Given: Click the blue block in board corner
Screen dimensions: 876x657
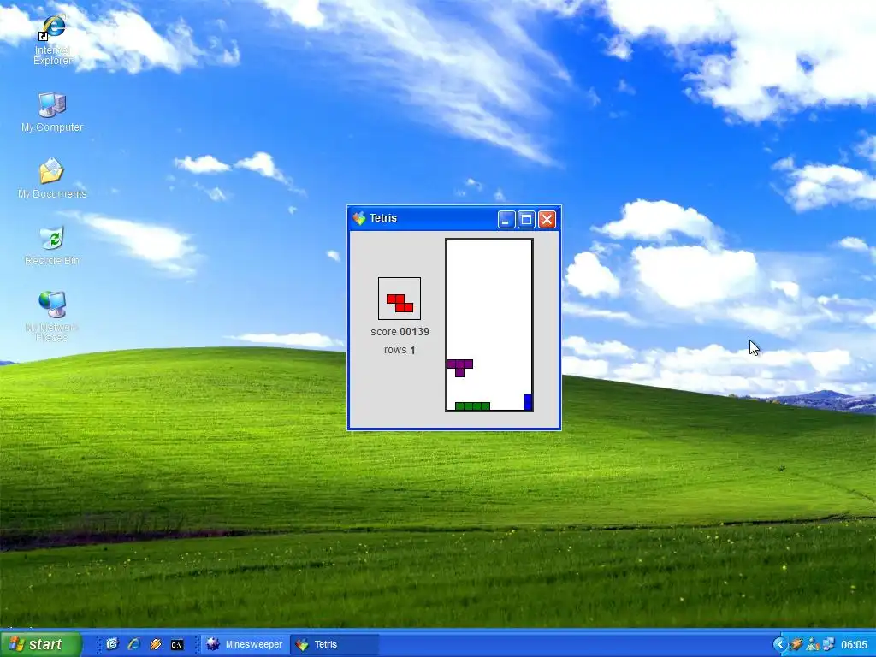Looking at the screenshot, I should tap(527, 402).
